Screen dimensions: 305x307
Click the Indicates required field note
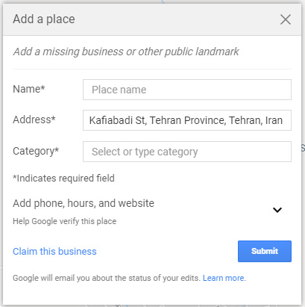point(63,179)
